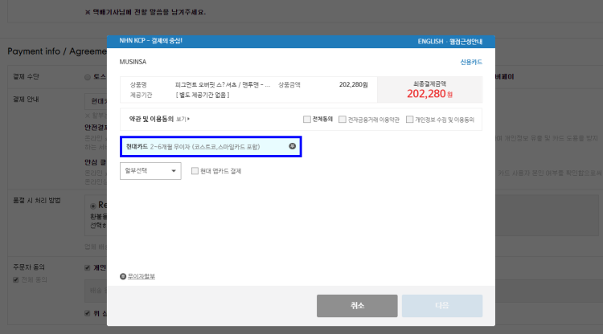Check the 전체동의 checkbox
The height and width of the screenshot is (334, 603).
tap(307, 120)
